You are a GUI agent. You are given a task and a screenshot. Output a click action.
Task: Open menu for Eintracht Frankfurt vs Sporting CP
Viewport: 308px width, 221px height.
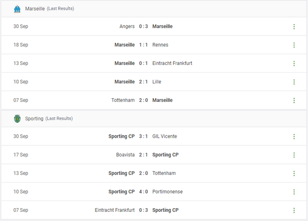pyautogui.click(x=294, y=210)
